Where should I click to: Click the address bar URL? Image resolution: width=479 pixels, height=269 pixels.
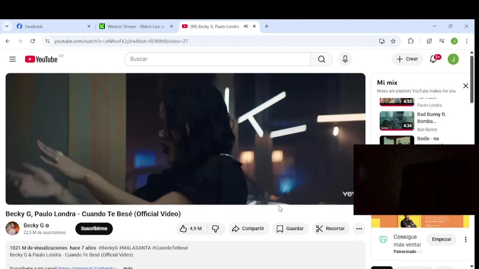point(121,41)
